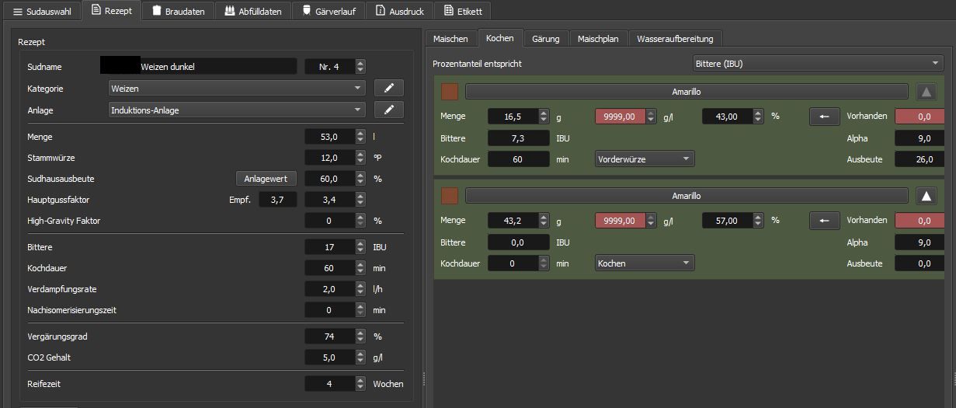956x408 pixels.
Task: Switch to the Maischplan sub-tab
Action: (x=597, y=38)
